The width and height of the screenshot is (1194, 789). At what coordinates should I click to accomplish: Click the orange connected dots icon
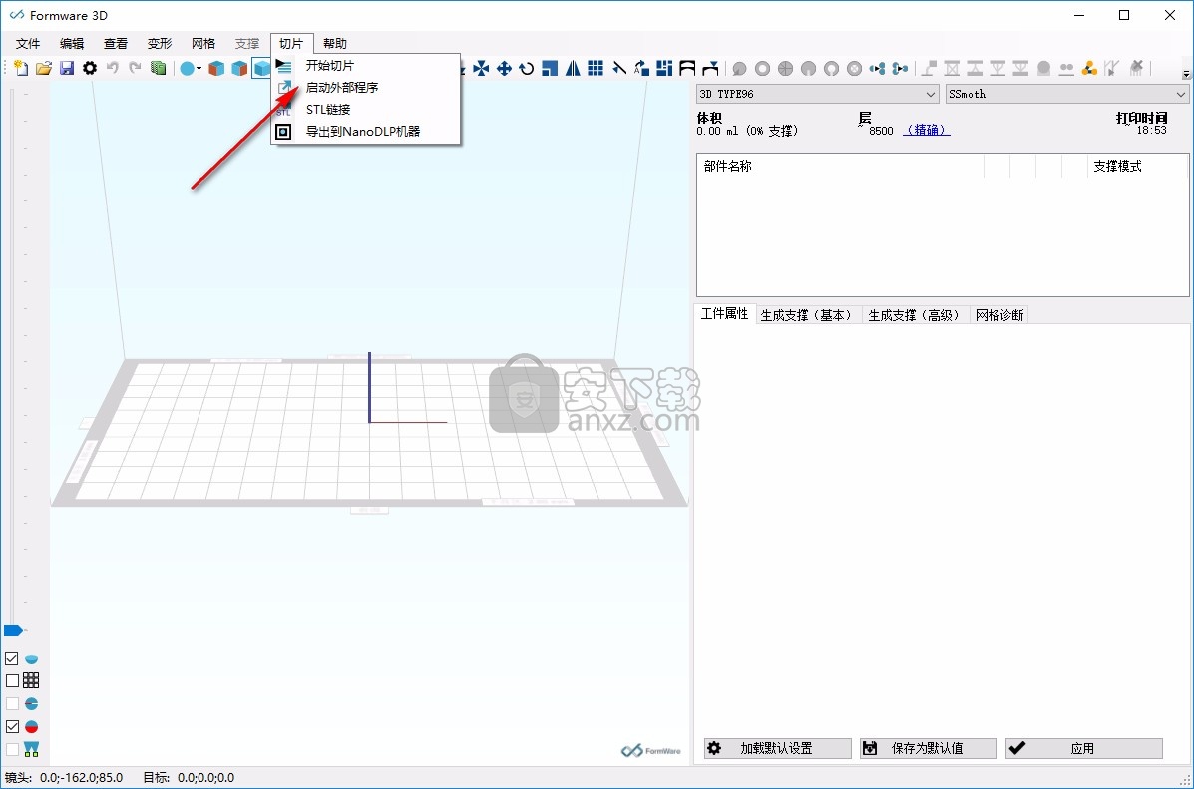(x=1089, y=69)
